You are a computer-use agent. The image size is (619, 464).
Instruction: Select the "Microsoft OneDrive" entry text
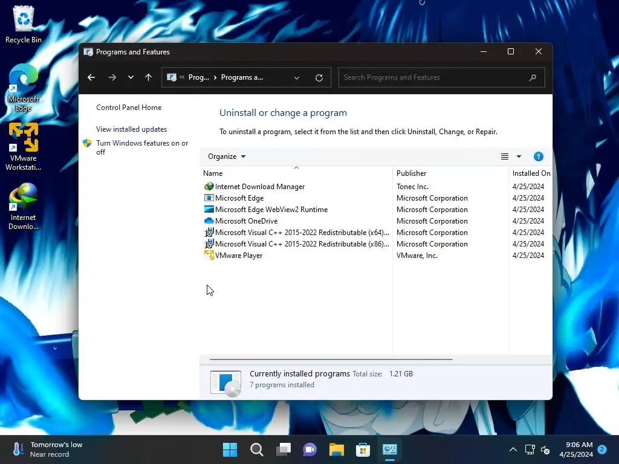point(247,221)
